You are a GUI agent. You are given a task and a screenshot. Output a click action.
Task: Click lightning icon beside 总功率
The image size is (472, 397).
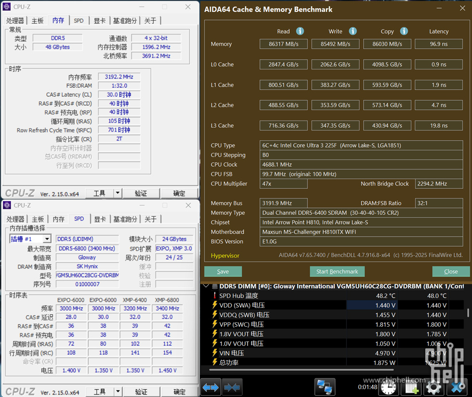[214, 362]
